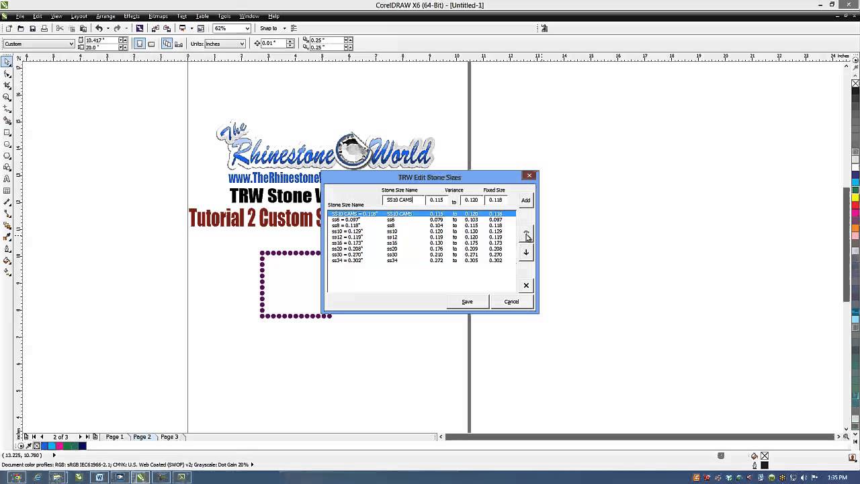860x484 pixels.
Task: Click the Import icon in toolbar
Action: coord(155,28)
